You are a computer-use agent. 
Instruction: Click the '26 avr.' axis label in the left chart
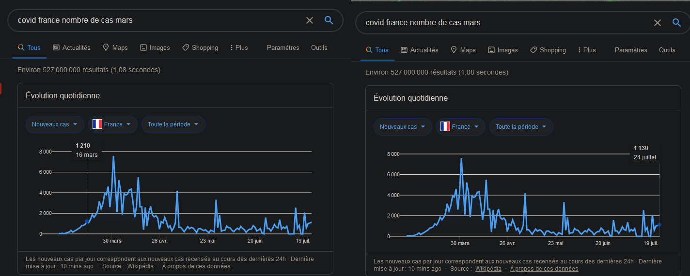(159, 241)
